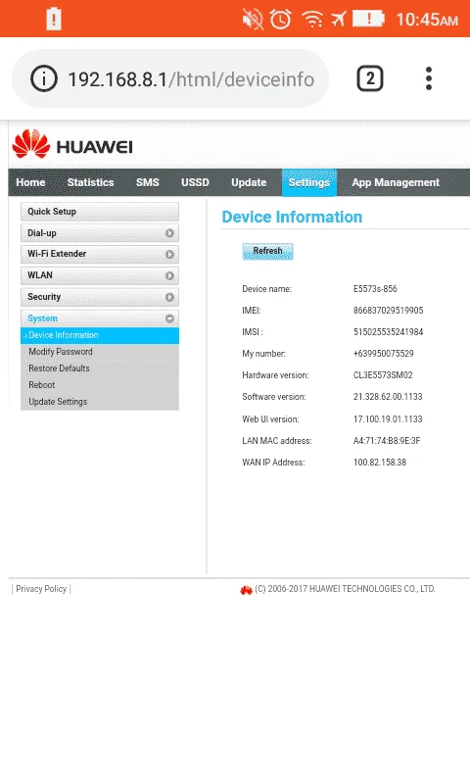470x784 pixels.
Task: Expand the Dial-up arrow
Action: [x=169, y=233]
